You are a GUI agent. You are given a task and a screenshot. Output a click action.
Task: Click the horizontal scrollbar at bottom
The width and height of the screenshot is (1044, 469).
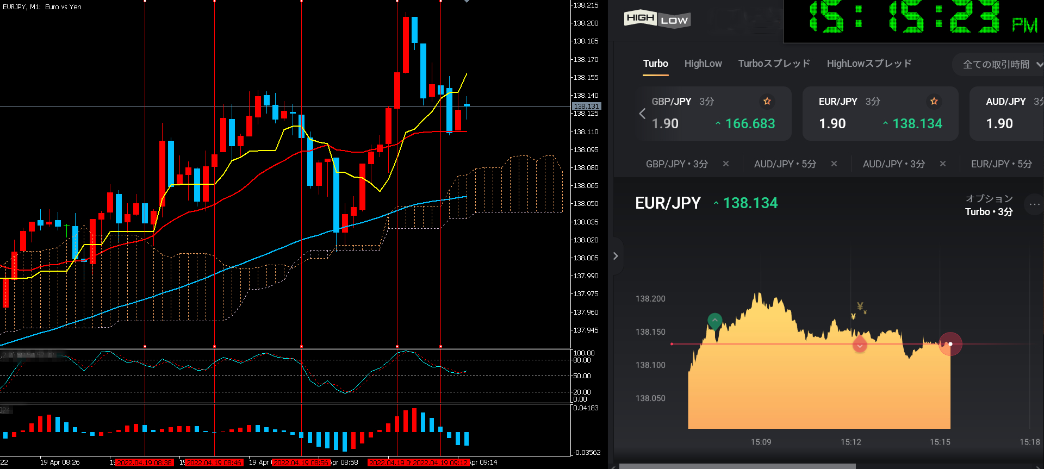tap(737, 466)
